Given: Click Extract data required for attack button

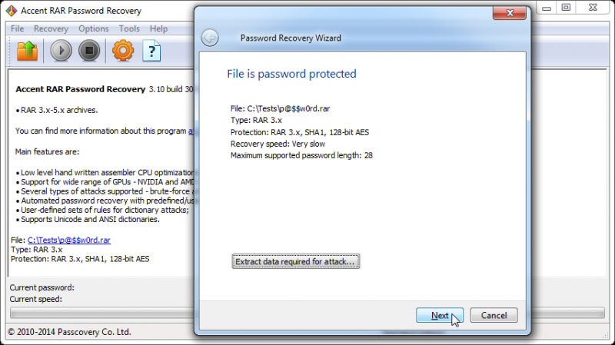Looking at the screenshot, I should point(295,261).
